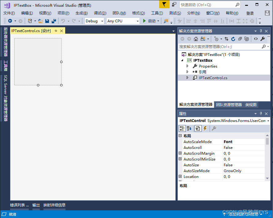273x218 pixels.
Task: Click Sync with Active Document icon
Action: (226, 39)
